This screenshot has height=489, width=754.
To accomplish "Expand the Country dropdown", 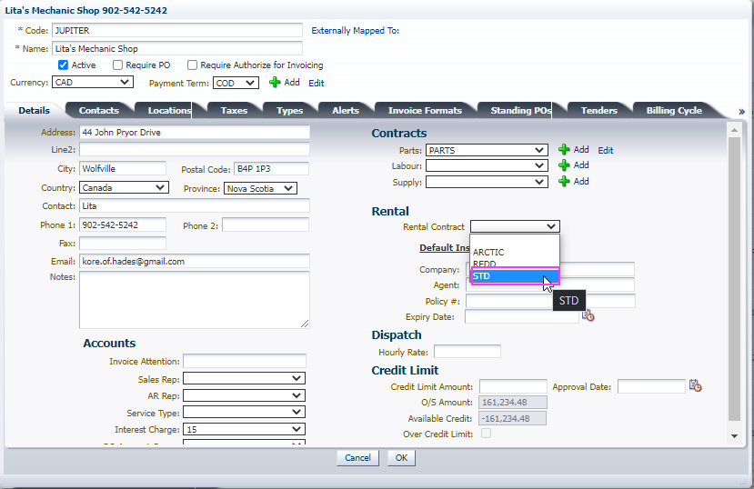I will 124,188.
